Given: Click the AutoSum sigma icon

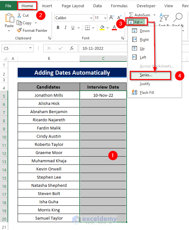Looking at the screenshot, I should click(x=131, y=15).
